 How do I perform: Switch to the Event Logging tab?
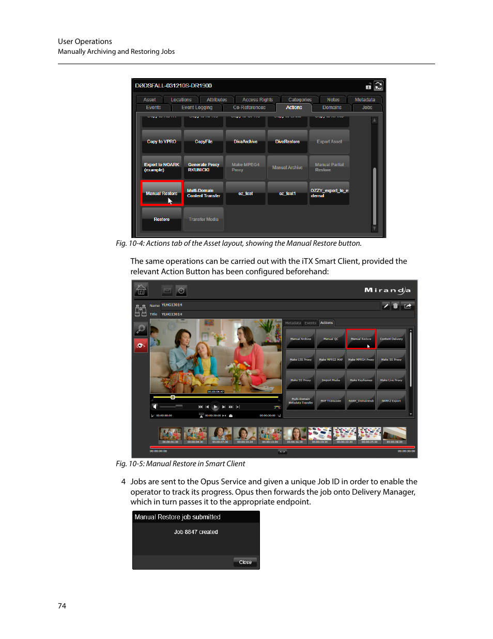197,108
